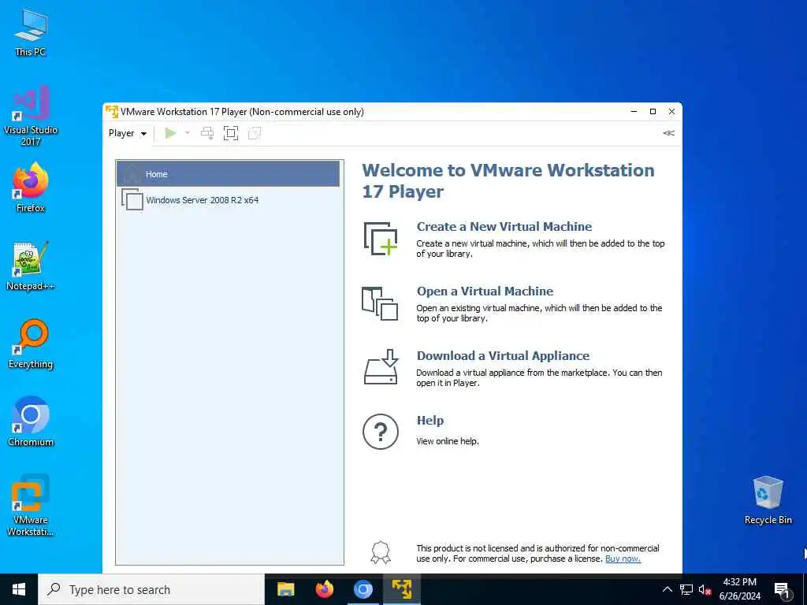
Task: Open the notification center icon
Action: [782, 590]
